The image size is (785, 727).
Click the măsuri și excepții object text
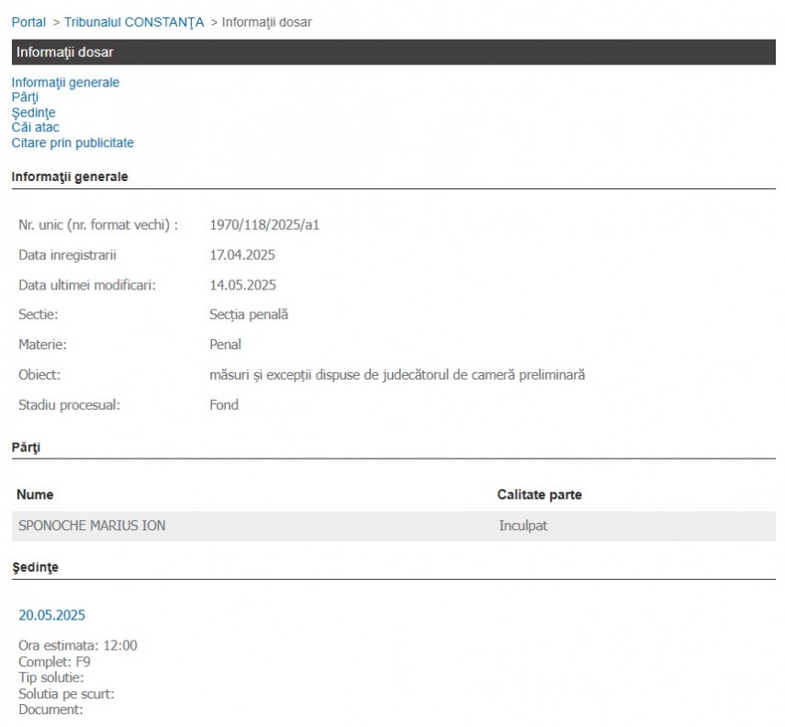397,375
